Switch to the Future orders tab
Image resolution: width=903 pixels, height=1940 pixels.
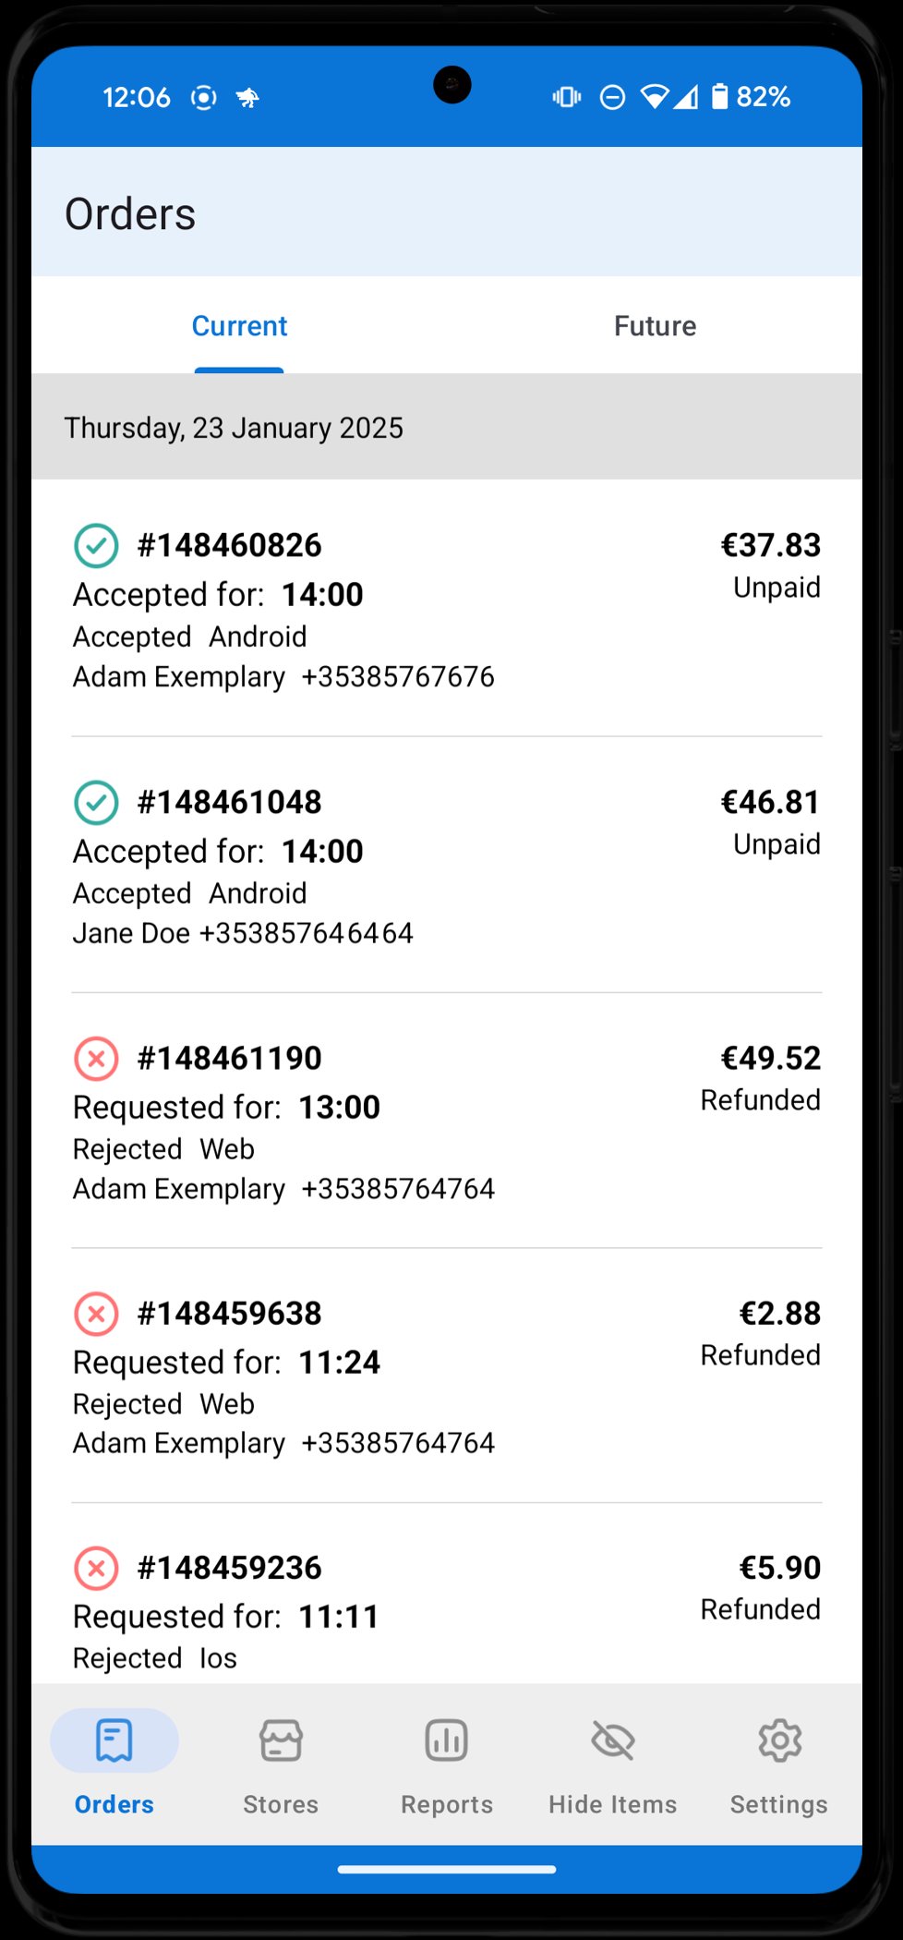coord(655,326)
